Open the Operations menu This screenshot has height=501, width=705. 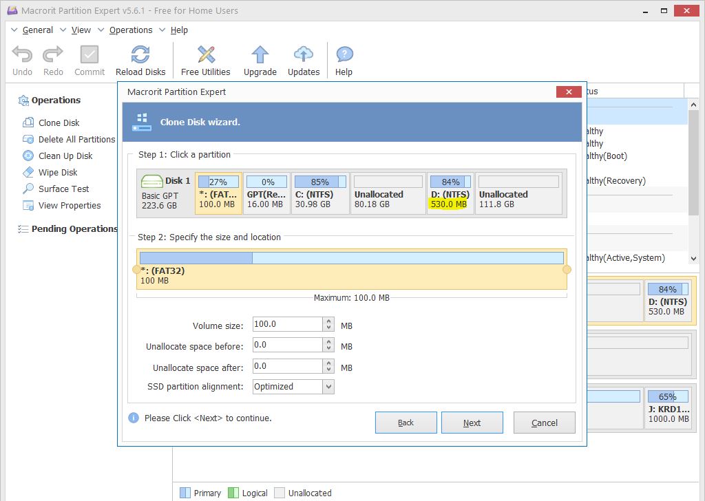pyautogui.click(x=130, y=30)
